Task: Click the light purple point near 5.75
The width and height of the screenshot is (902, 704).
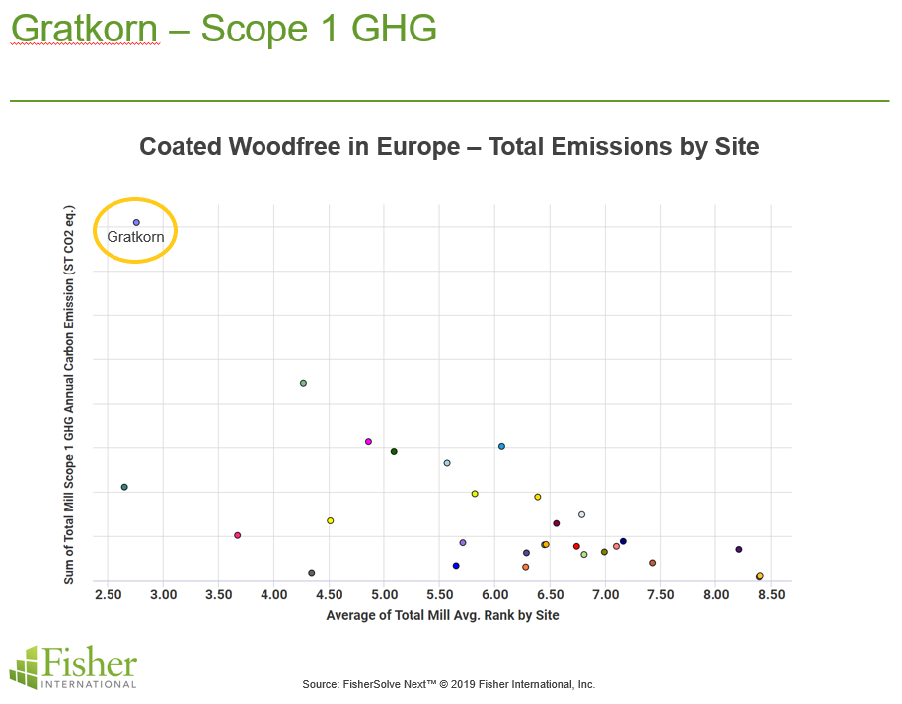Action: pyautogui.click(x=463, y=543)
